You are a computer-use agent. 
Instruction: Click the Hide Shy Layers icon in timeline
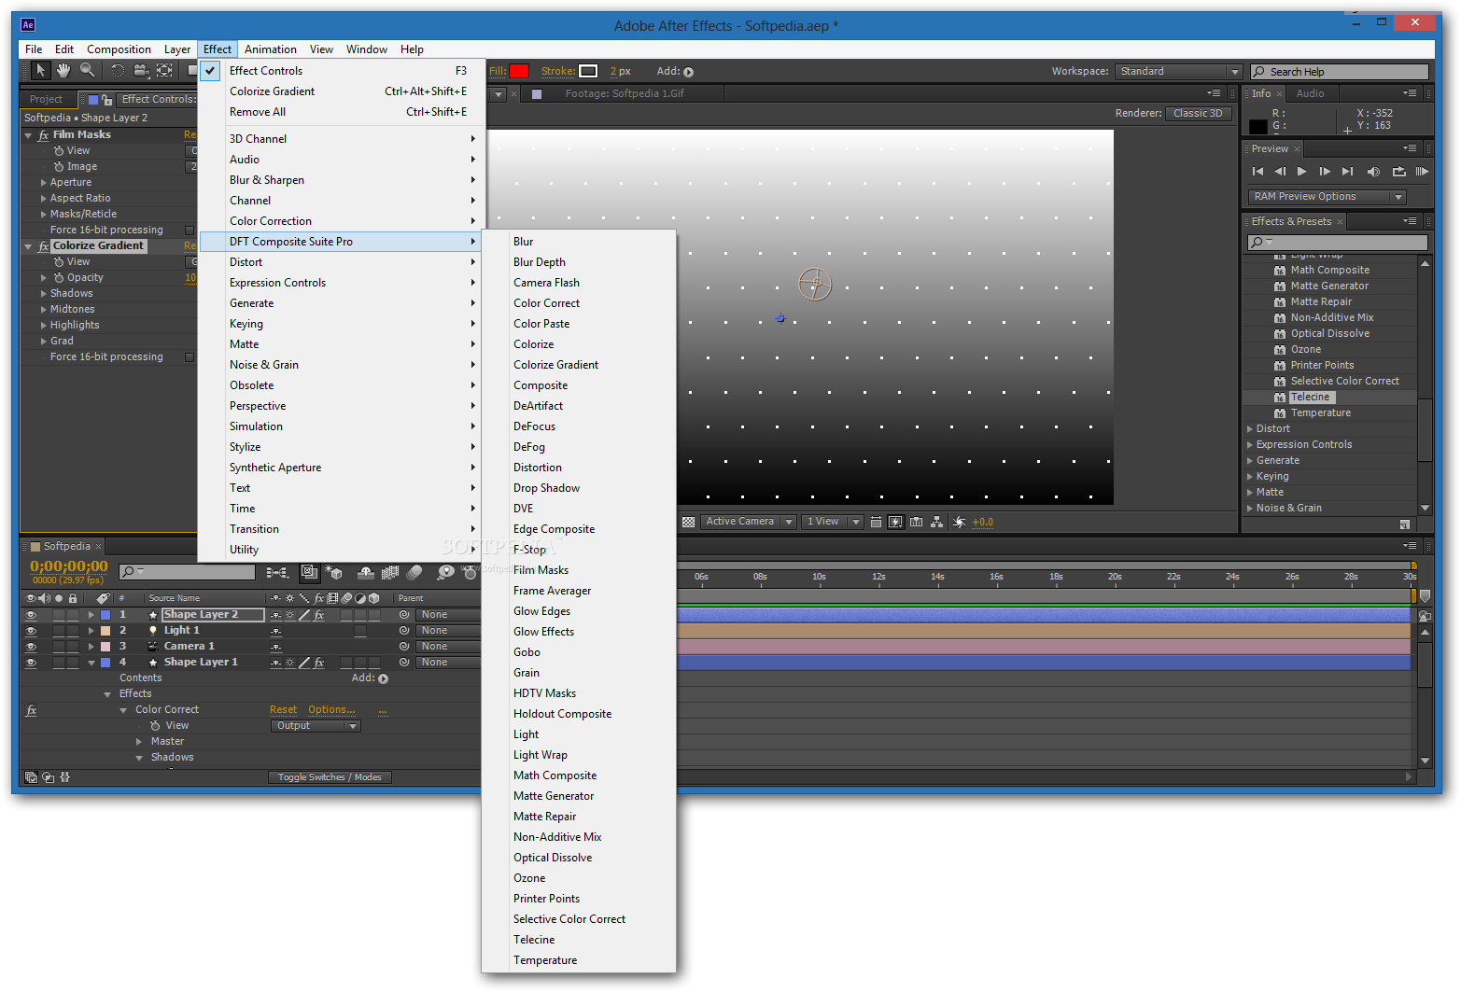tap(366, 572)
